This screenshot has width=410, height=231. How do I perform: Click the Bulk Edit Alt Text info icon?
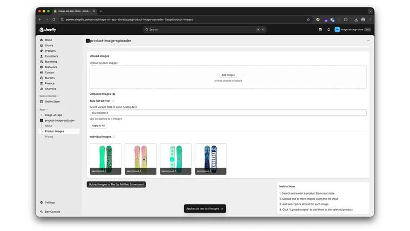(x=113, y=101)
